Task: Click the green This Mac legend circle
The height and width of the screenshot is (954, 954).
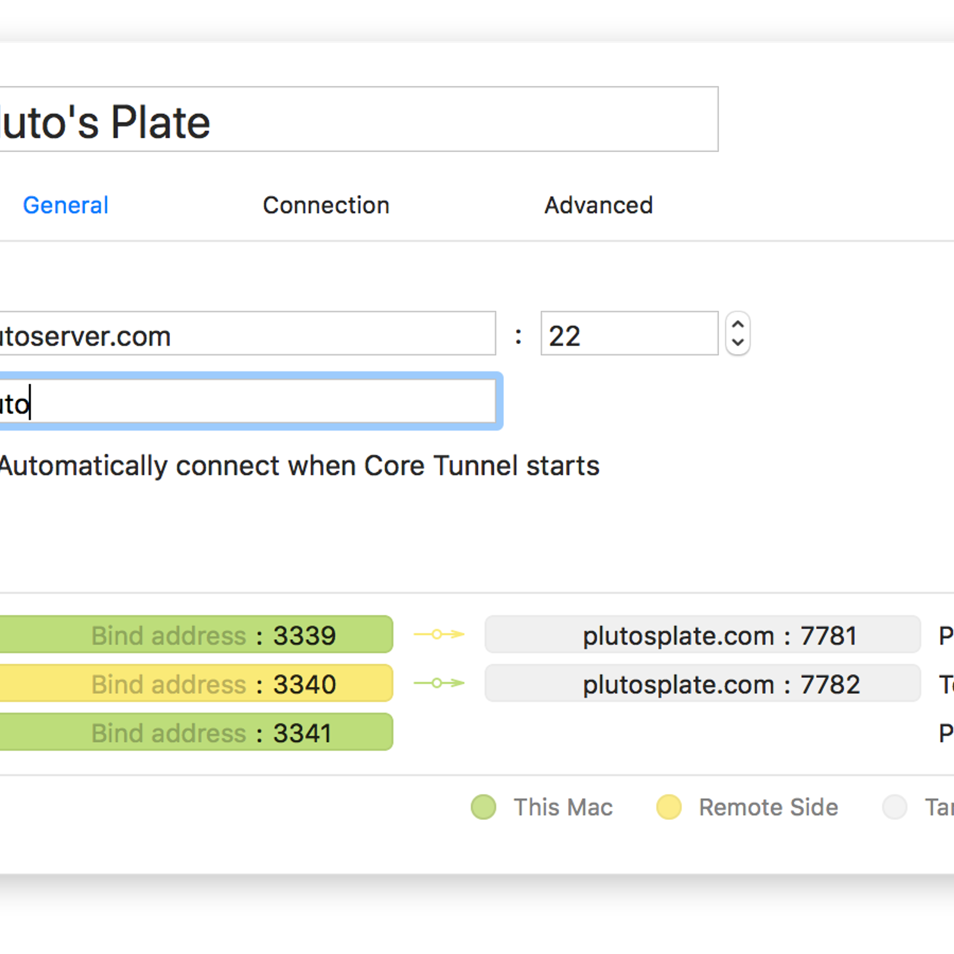Action: tap(484, 807)
